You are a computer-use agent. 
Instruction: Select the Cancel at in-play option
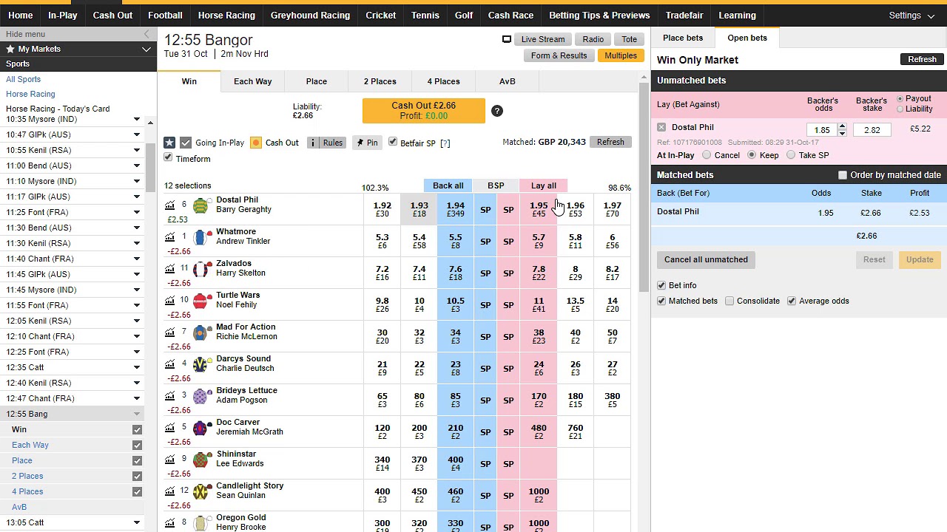point(707,155)
